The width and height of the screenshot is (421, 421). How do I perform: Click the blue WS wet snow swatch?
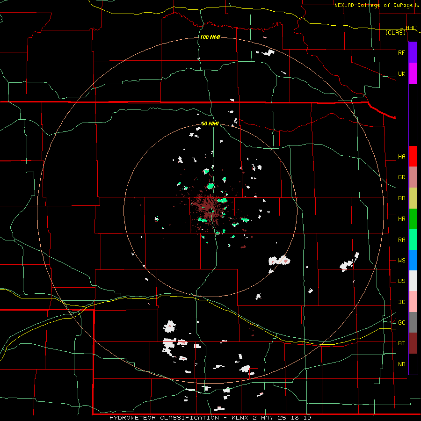point(413,260)
